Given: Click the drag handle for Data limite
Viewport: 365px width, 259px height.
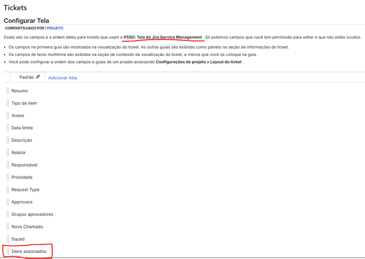Looking at the screenshot, I should [8, 128].
